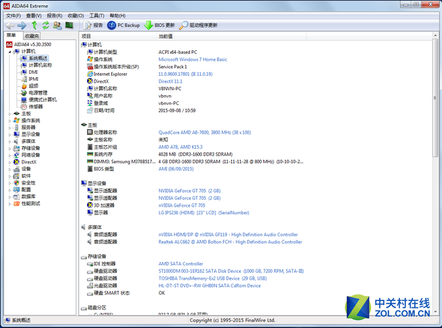This screenshot has height=328, width=442.
Task: Click the 性能测试 benchmark icon
Action: (x=17, y=204)
